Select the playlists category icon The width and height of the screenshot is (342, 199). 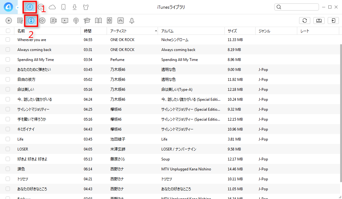pyautogui.click(x=20, y=21)
